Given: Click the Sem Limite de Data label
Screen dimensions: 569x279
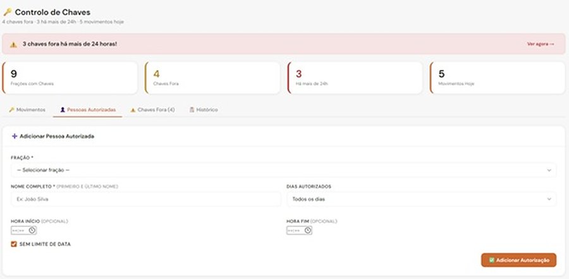Looking at the screenshot, I should tap(45, 244).
